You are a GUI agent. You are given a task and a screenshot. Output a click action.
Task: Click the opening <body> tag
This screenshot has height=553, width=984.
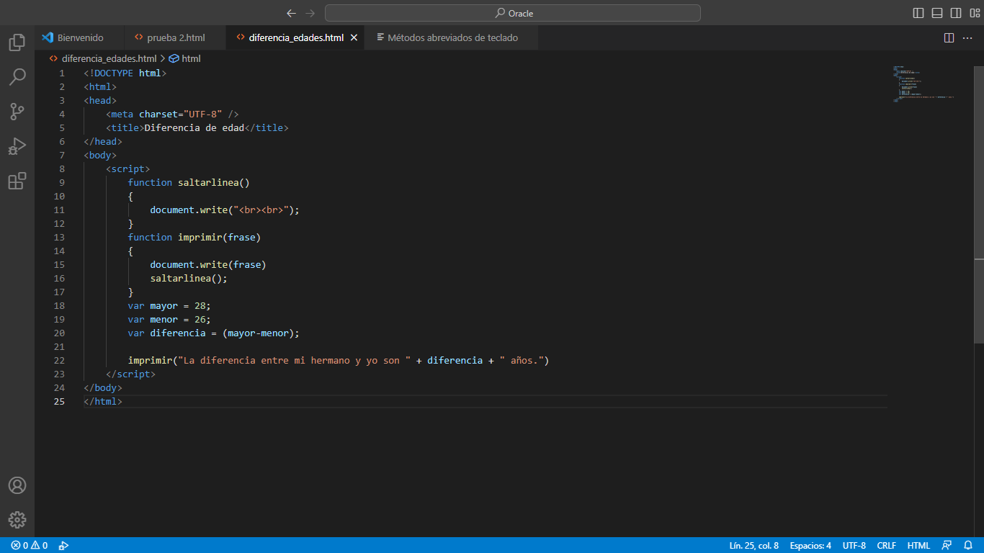pyautogui.click(x=100, y=155)
